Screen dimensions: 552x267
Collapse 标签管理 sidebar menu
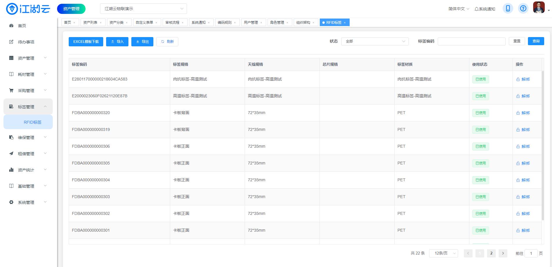(x=28, y=107)
